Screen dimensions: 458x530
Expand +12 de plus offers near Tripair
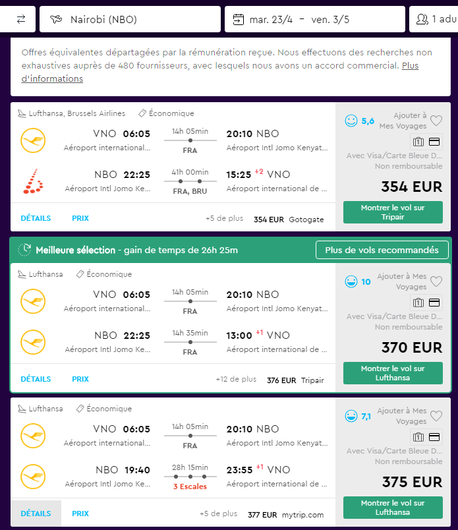[x=236, y=379]
